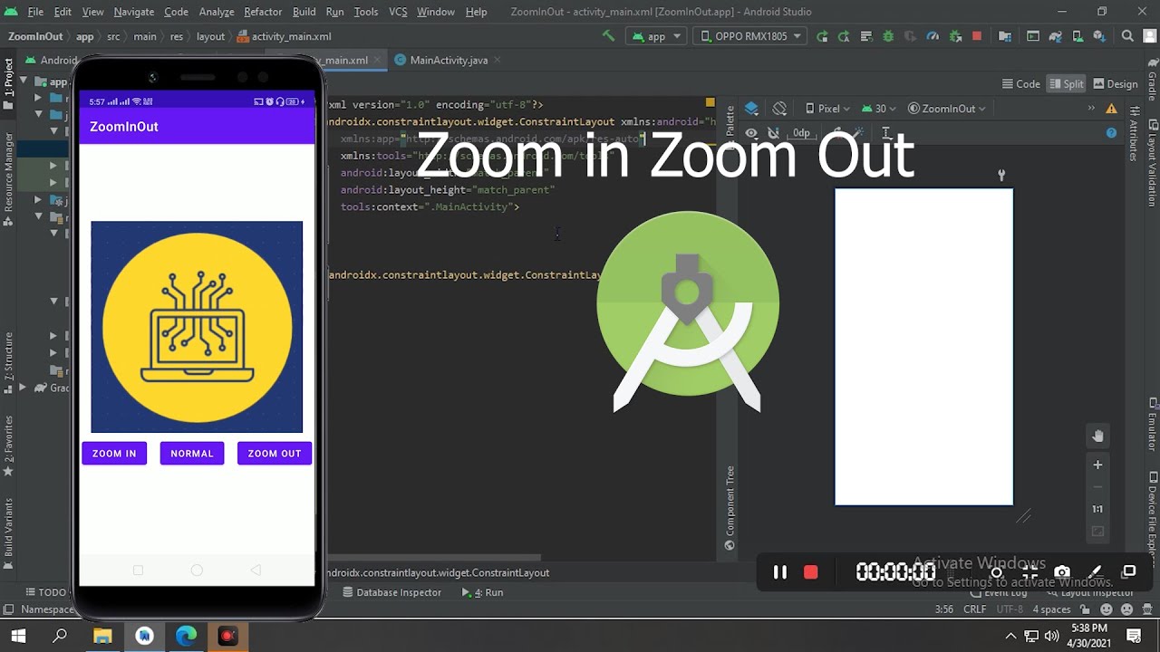The image size is (1160, 652).
Task: Open the ZoomInOut theme dropdown
Action: pos(947,109)
